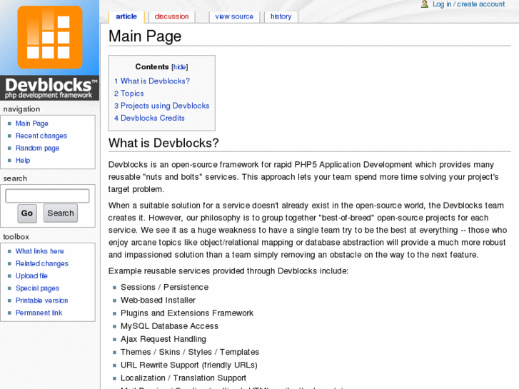Switch to the discussion tab
519x389 pixels.
pyautogui.click(x=171, y=16)
